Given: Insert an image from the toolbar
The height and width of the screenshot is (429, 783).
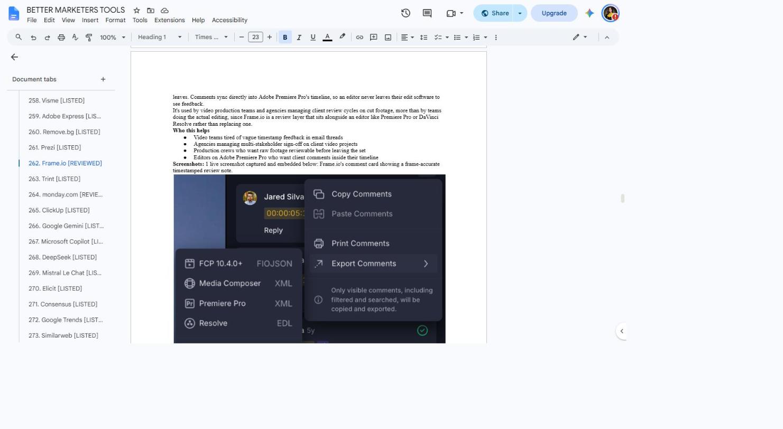Looking at the screenshot, I should tap(388, 37).
